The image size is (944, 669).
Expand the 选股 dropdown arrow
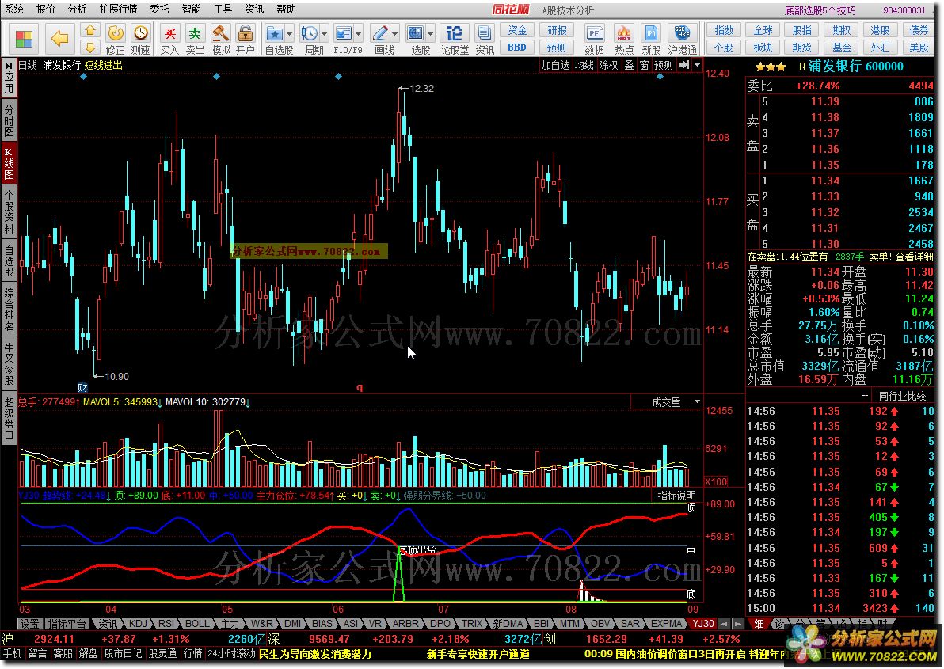[431, 34]
